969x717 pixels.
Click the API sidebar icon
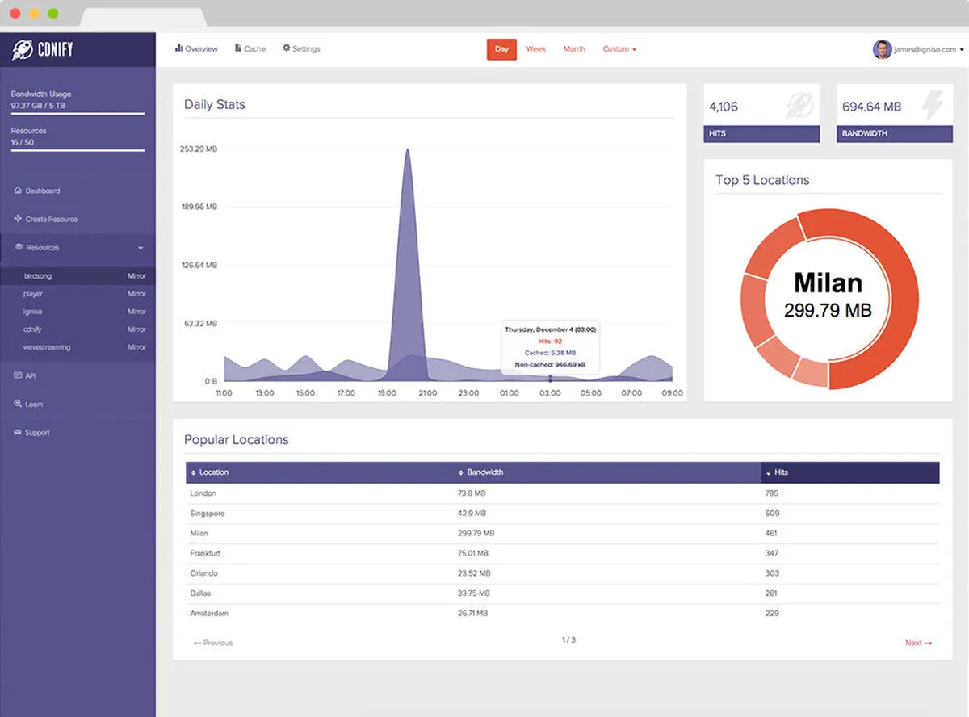18,375
